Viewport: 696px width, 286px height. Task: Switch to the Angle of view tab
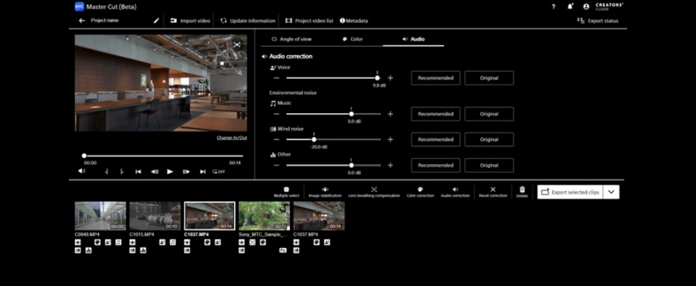click(292, 39)
